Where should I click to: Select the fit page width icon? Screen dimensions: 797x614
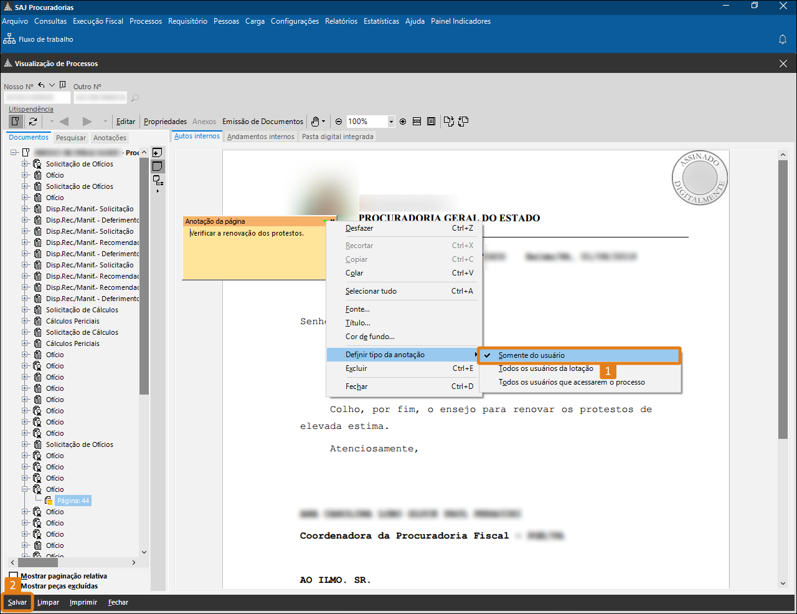coord(417,122)
